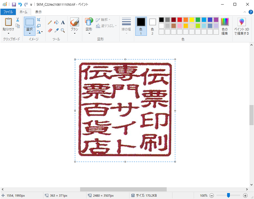Select the Eraser tool
This screenshot has width=254, height=199.
50,30
